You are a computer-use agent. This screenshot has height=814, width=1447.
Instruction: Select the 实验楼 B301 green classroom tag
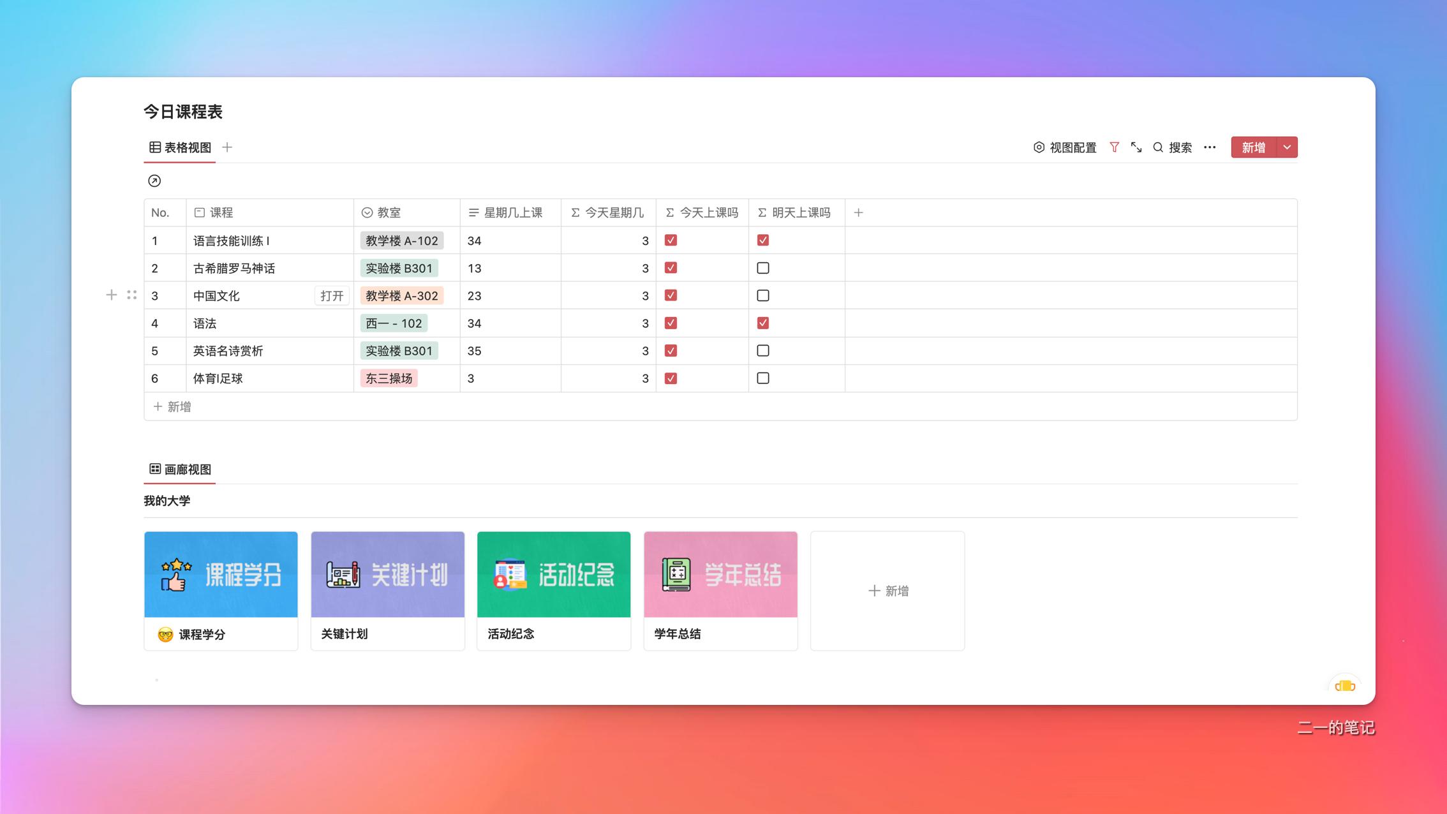398,268
